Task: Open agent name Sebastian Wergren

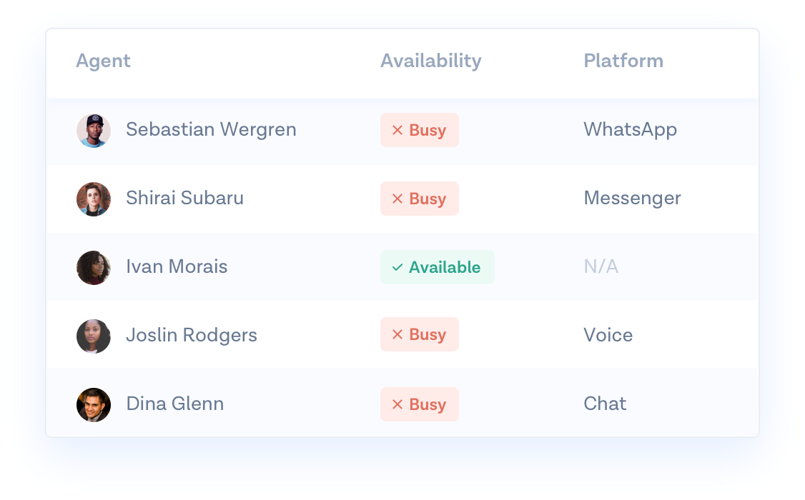Action: [211, 130]
